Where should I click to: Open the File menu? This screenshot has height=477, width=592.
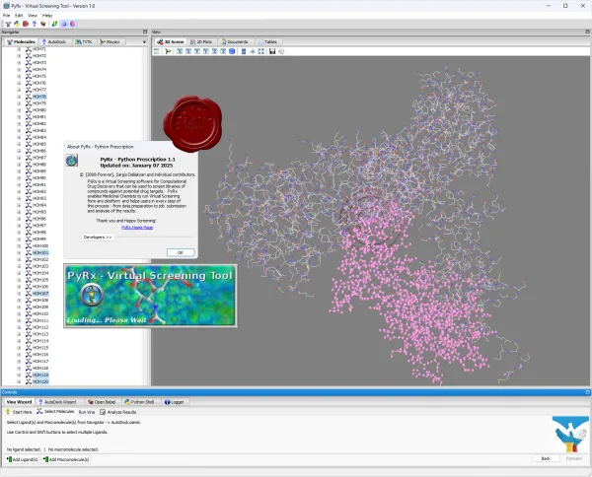click(x=7, y=16)
